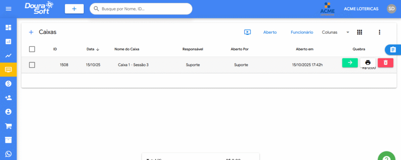Delete the caixa with red trash button
Viewport: 401px width, 160px height.
[385, 62]
